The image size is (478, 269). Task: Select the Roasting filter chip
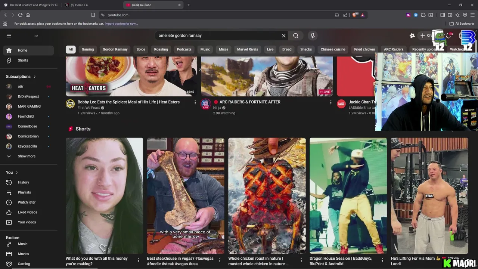coord(161,49)
